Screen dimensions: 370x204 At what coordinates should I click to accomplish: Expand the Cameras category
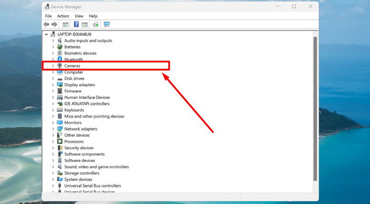tap(53, 66)
